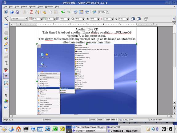The height and width of the screenshot is (133, 177).
Task: Click the Insert table icon in sidebar
Action: [6, 26]
